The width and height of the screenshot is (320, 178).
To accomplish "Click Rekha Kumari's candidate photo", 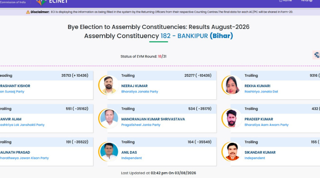I will pyautogui.click(x=232, y=85).
